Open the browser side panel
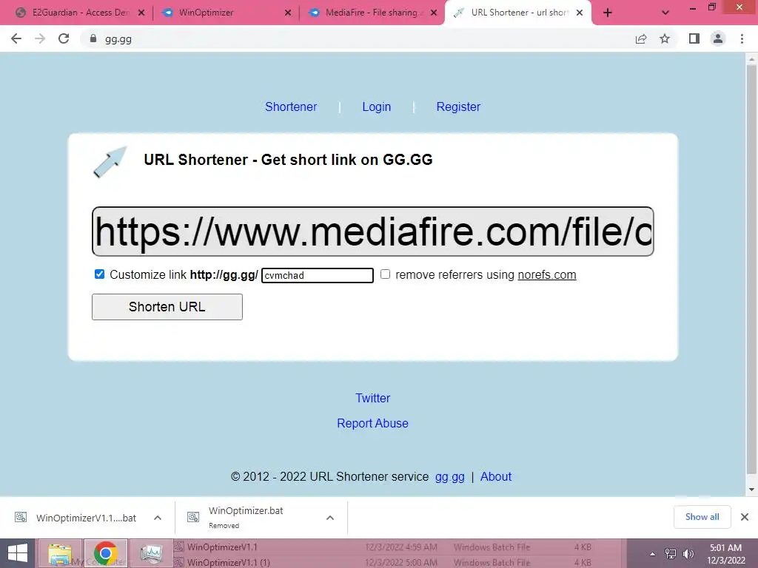Screen dimensions: 758x568 coord(694,38)
